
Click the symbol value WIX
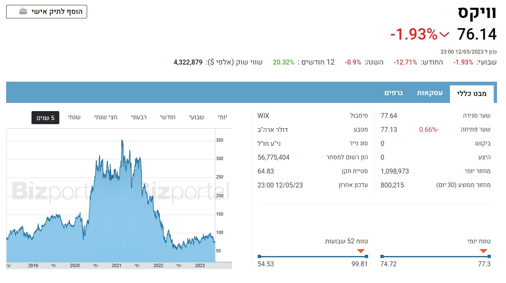point(263,116)
